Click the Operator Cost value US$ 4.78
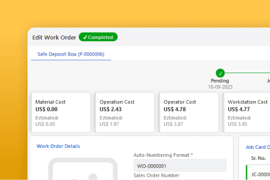Image resolution: width=270 pixels, height=180 pixels. pyautogui.click(x=175, y=109)
